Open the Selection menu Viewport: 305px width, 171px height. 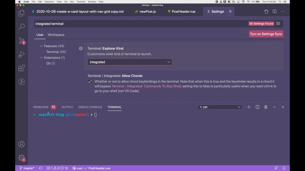[49, 1]
